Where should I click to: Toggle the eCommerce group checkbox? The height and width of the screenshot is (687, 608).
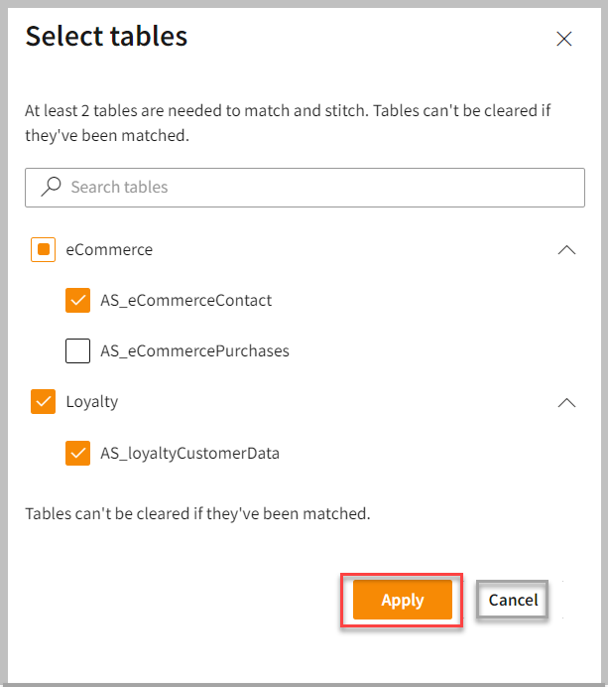[44, 250]
